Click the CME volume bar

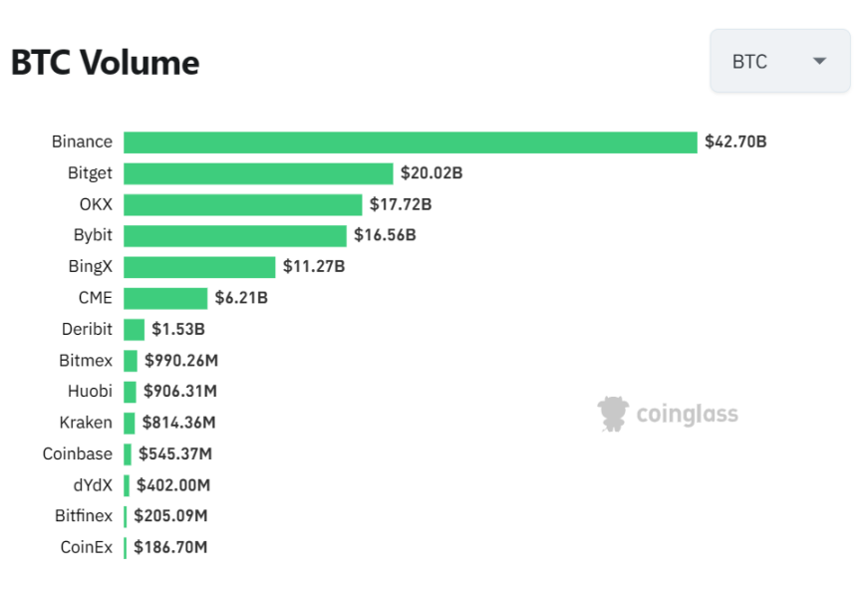coord(165,298)
